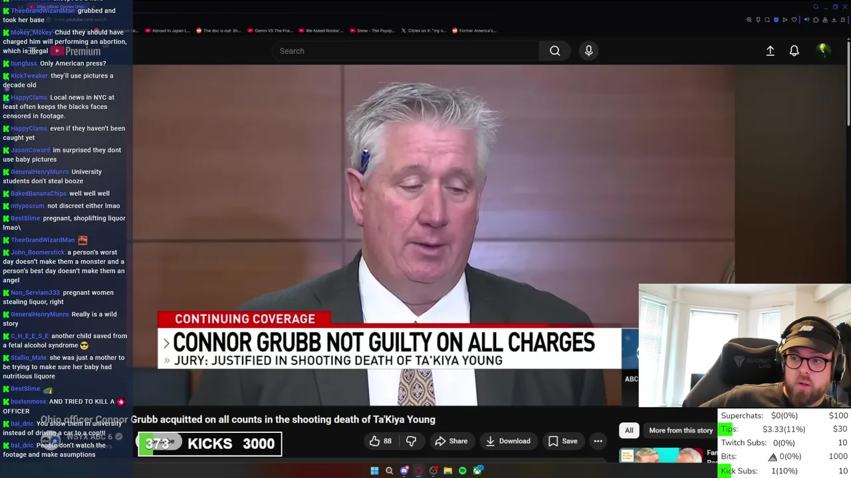851x478 pixels.
Task: Click chat username 'bostonmoss'
Action: [29, 402]
